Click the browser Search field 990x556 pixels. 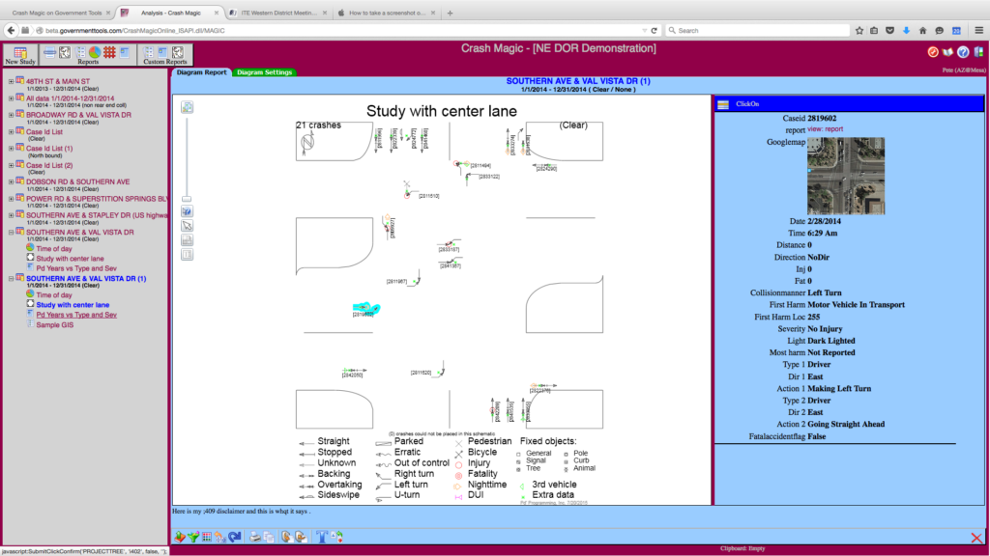758,30
